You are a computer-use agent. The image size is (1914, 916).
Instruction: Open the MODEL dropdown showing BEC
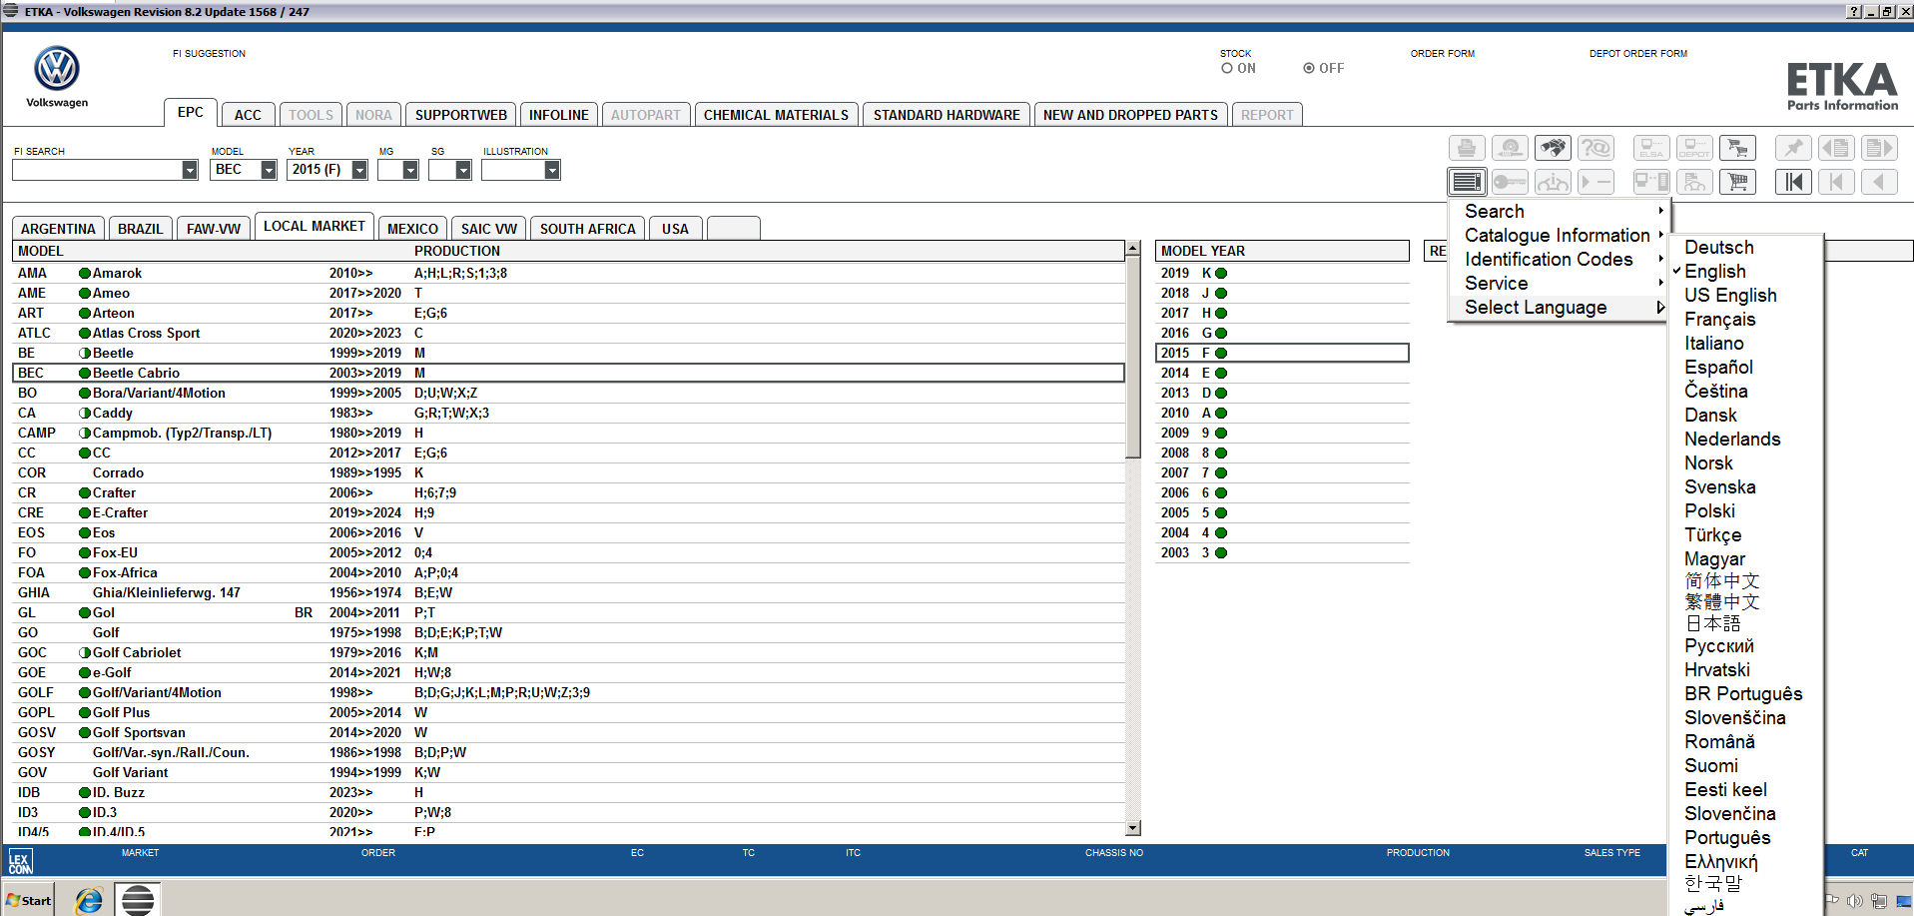pos(269,170)
